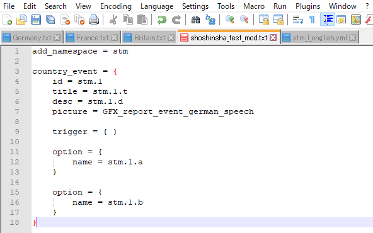
Task: Open the Macro menu
Action: pos(254,6)
